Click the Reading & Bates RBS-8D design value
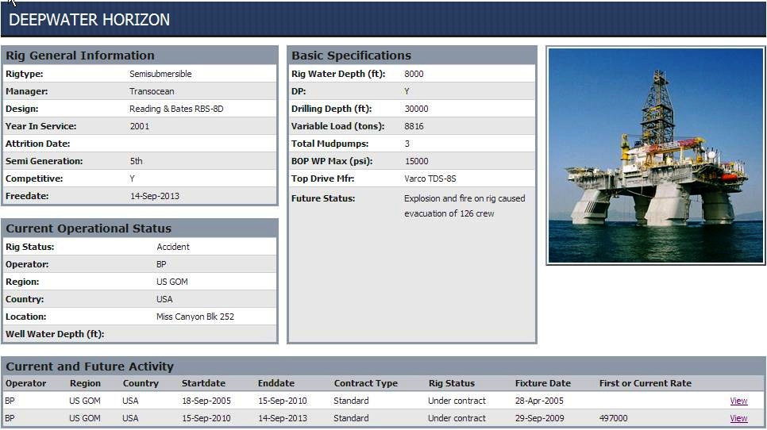 click(176, 109)
